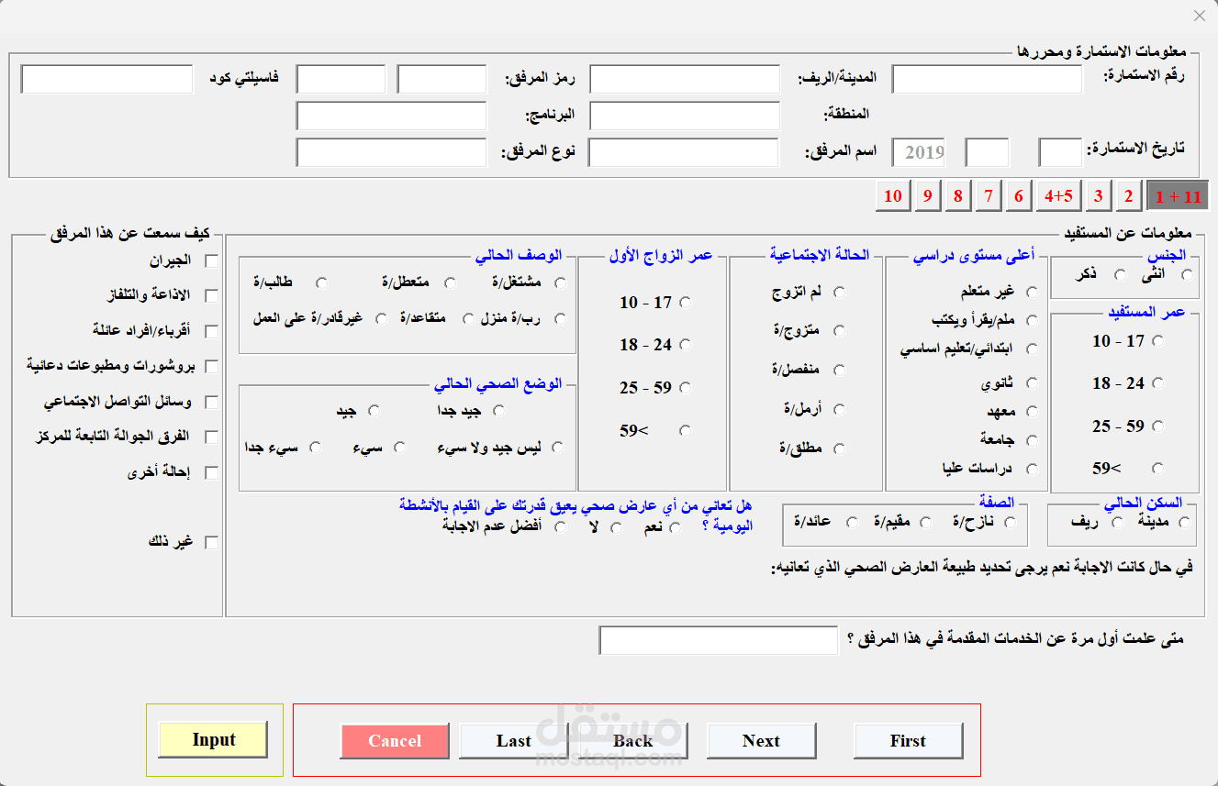Go Back to previous record
The height and width of the screenshot is (786, 1218).
tap(633, 741)
